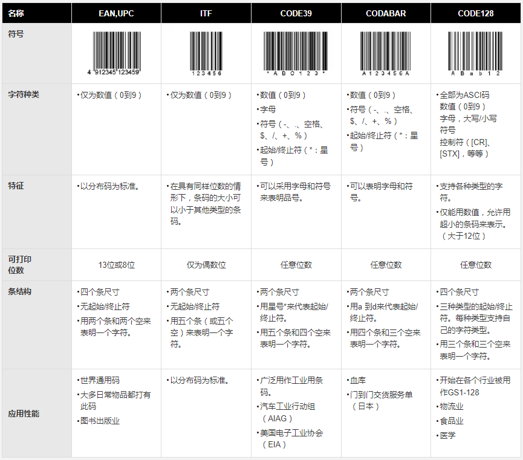Screen dimensions: 523x460
Task: Click the 字符种类 row label
Action: coord(24,94)
